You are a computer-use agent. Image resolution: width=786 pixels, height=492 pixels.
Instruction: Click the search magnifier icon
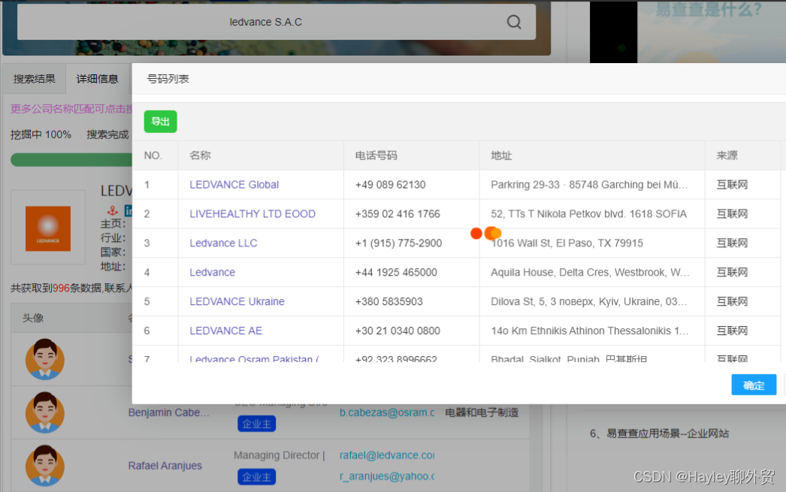coord(514,22)
